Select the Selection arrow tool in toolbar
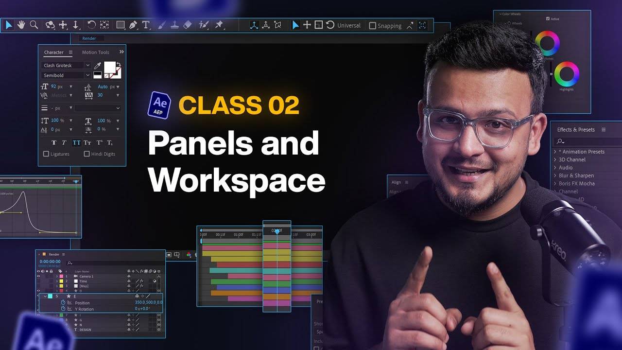622x350 pixels. (9, 25)
